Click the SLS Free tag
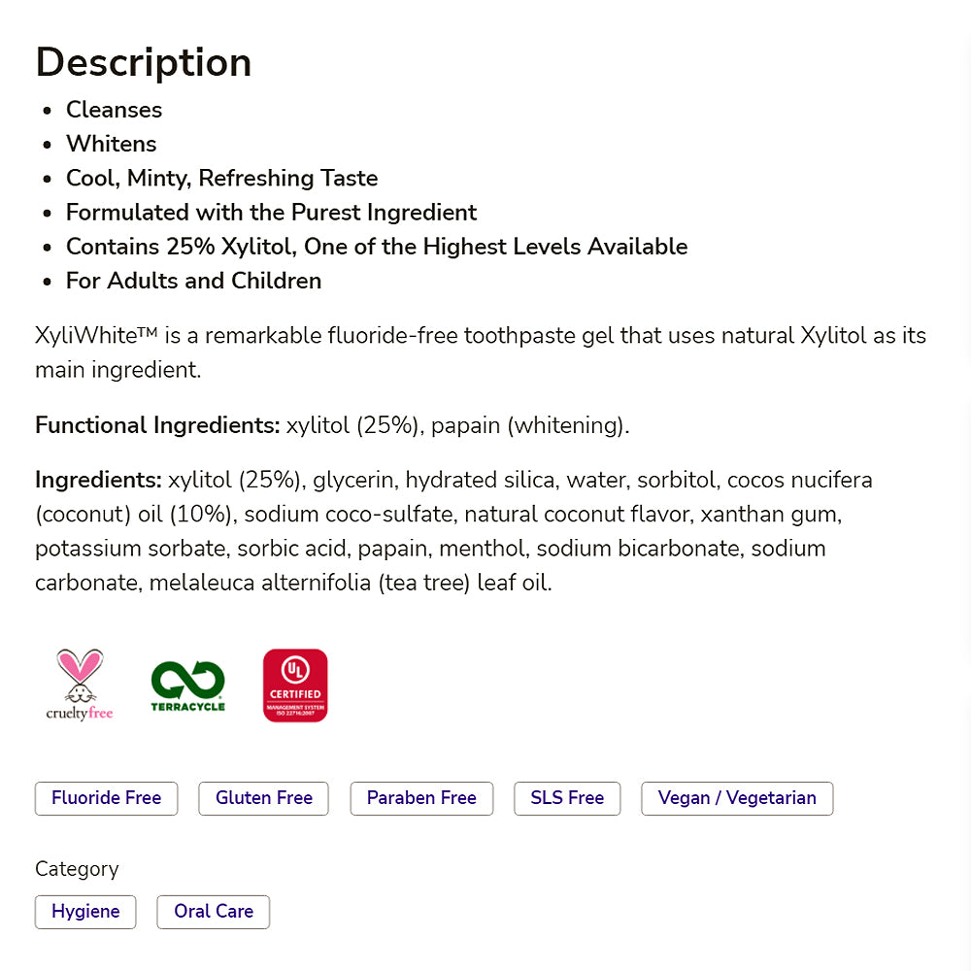Image resolution: width=971 pixels, height=971 pixels. 567,798
